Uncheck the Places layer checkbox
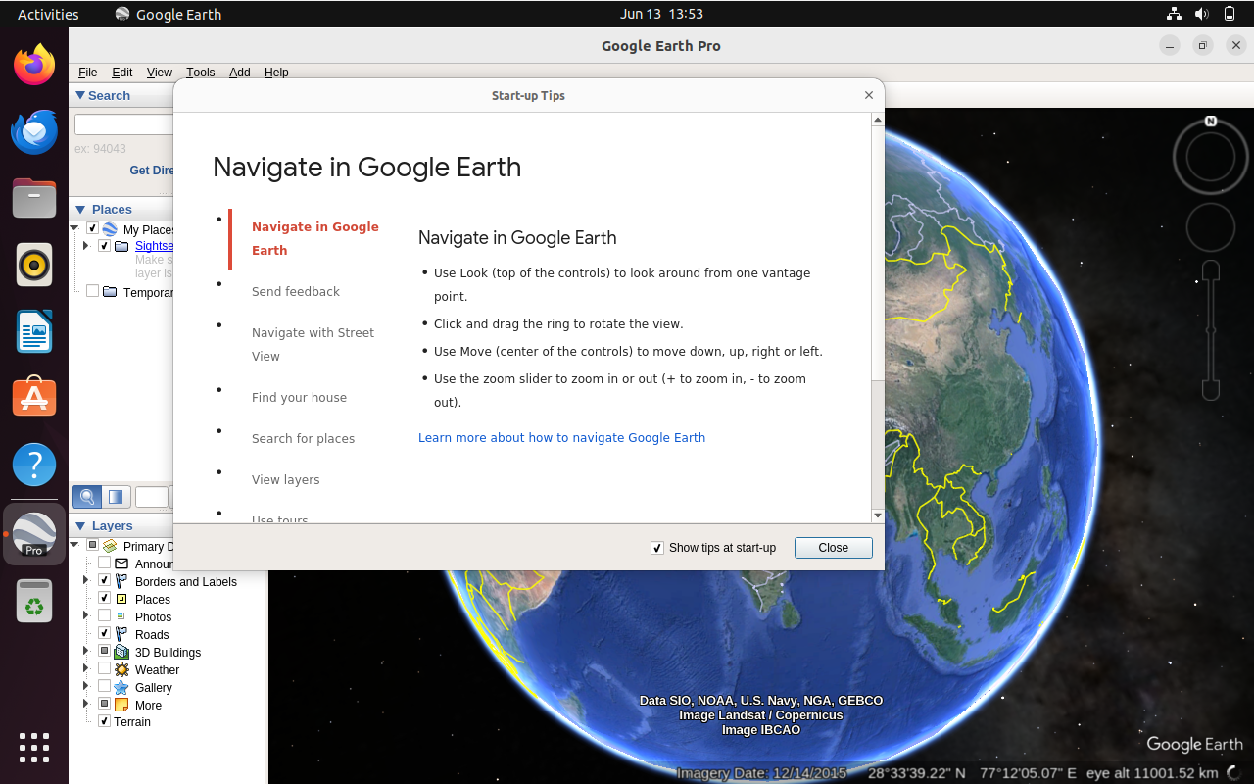Image resolution: width=1254 pixels, height=784 pixels. point(104,599)
